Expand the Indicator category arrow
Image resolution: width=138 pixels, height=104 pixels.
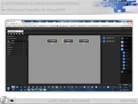[x=131, y=42]
